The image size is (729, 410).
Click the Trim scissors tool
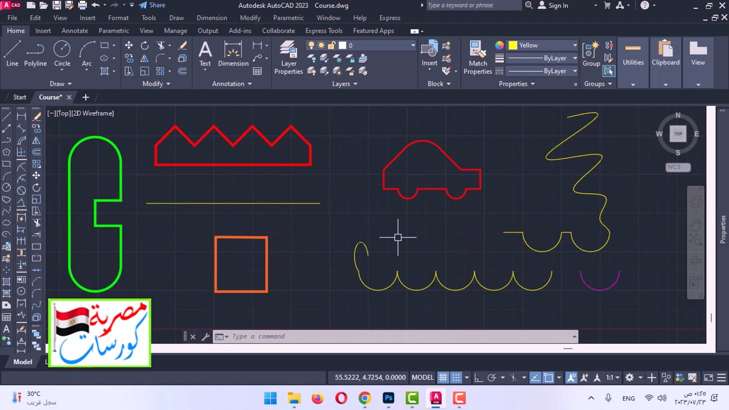pos(161,46)
